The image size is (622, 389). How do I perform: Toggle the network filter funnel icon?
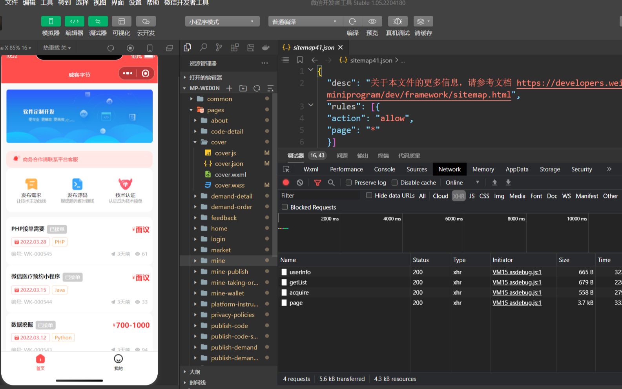tap(317, 183)
